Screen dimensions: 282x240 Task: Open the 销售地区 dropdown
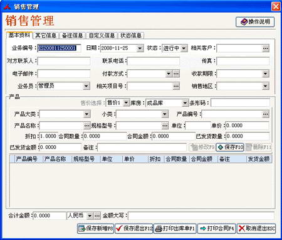[x=265, y=86]
